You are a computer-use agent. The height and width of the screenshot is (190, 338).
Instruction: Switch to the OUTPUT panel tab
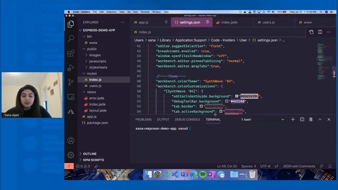[x=163, y=120]
